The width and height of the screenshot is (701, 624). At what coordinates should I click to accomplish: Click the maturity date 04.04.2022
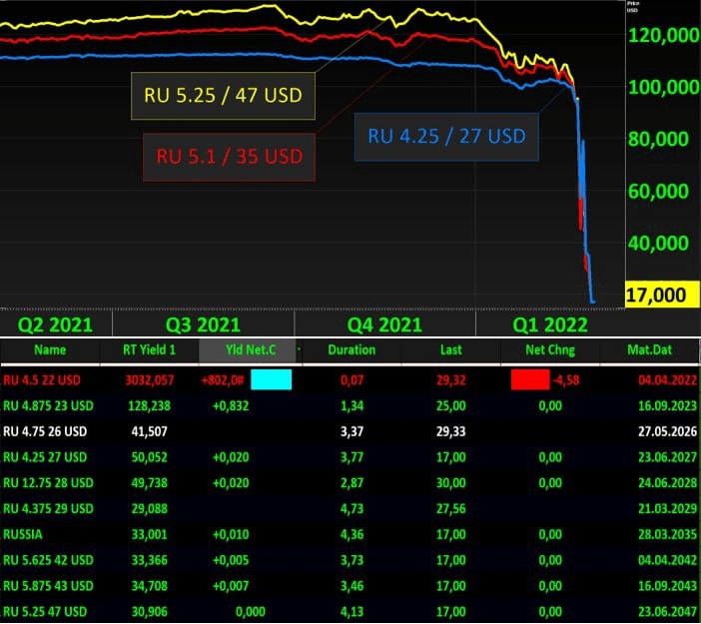tap(667, 380)
